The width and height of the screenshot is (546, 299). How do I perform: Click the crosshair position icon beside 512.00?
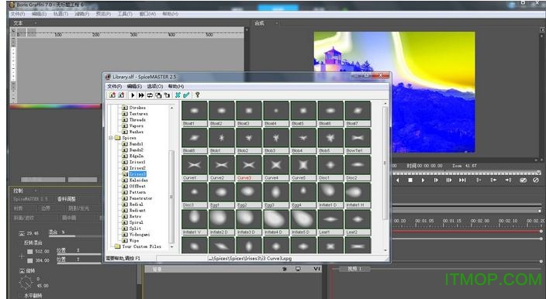click(x=22, y=256)
